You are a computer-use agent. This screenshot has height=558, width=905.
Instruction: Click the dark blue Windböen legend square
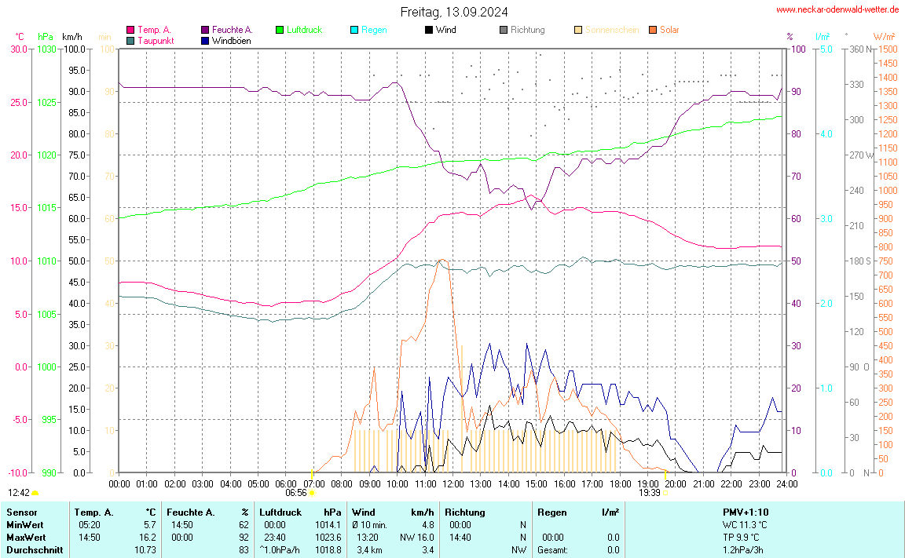tap(206, 41)
